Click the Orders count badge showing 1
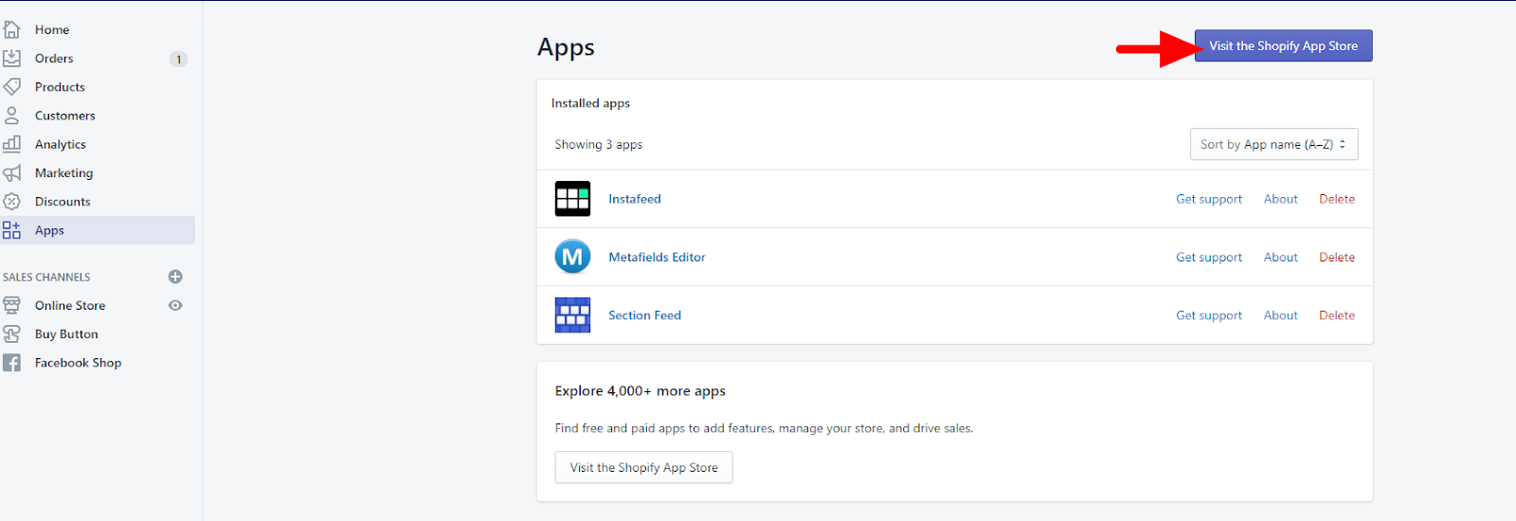The height and width of the screenshot is (521, 1516). (178, 59)
